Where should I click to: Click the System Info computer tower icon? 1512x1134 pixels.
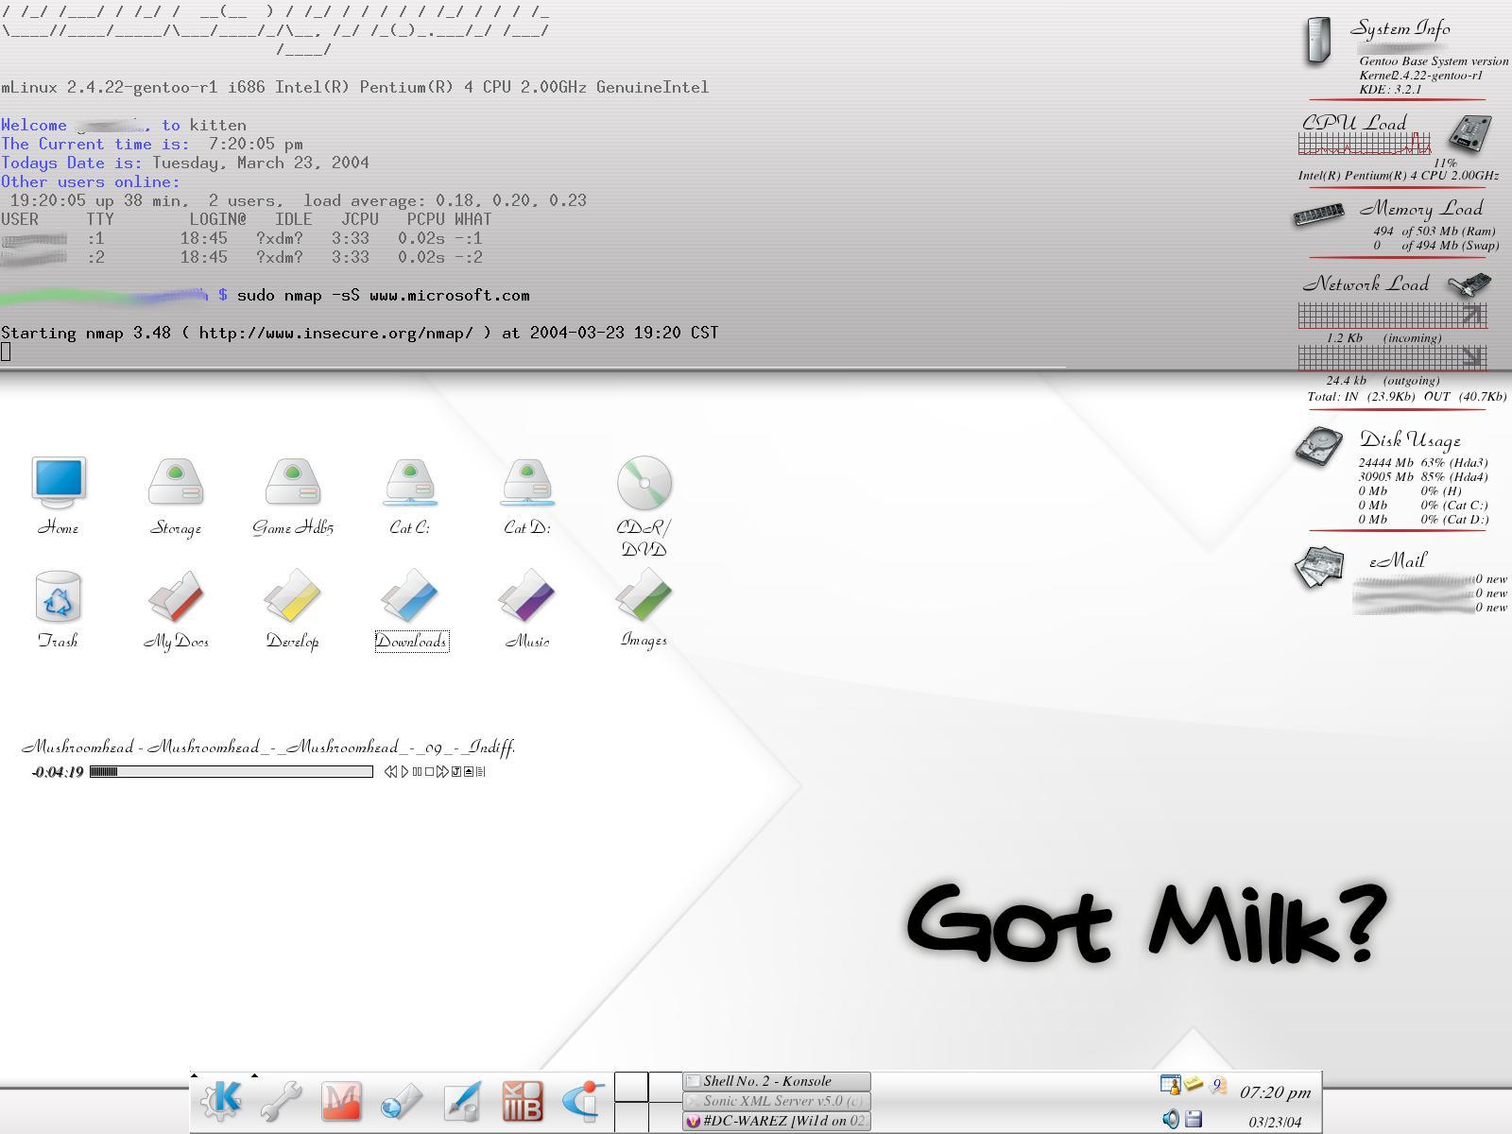click(x=1317, y=42)
